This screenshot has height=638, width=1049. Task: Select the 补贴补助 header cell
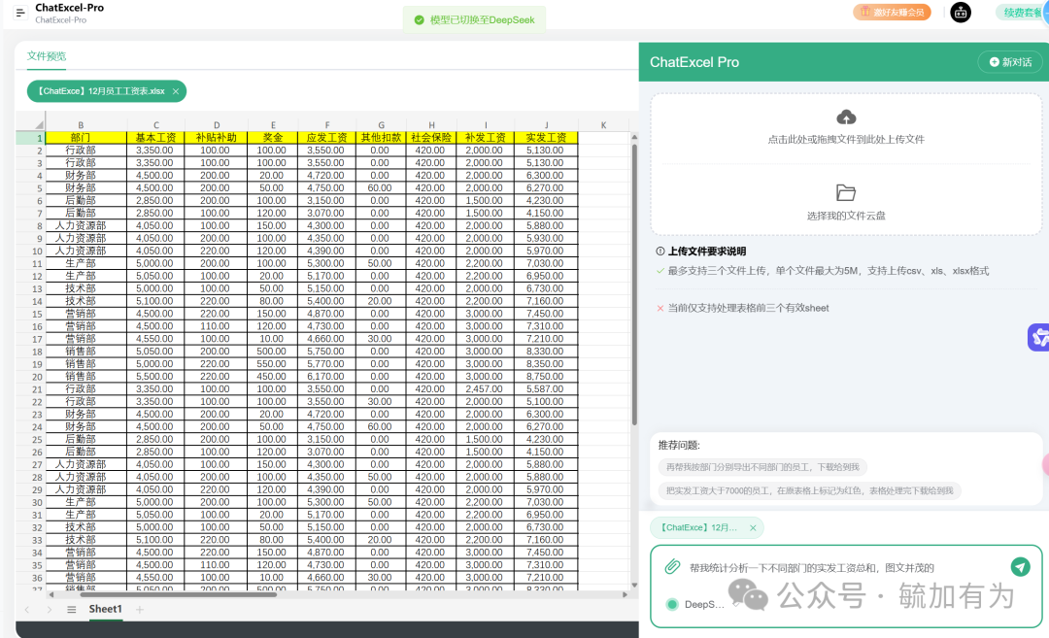click(x=216, y=138)
